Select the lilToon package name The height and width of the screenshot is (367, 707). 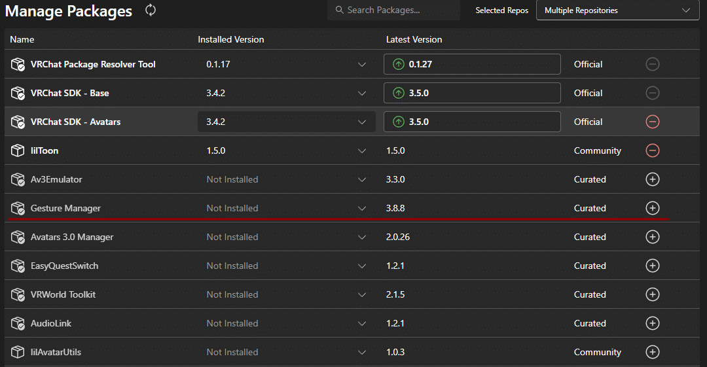45,150
